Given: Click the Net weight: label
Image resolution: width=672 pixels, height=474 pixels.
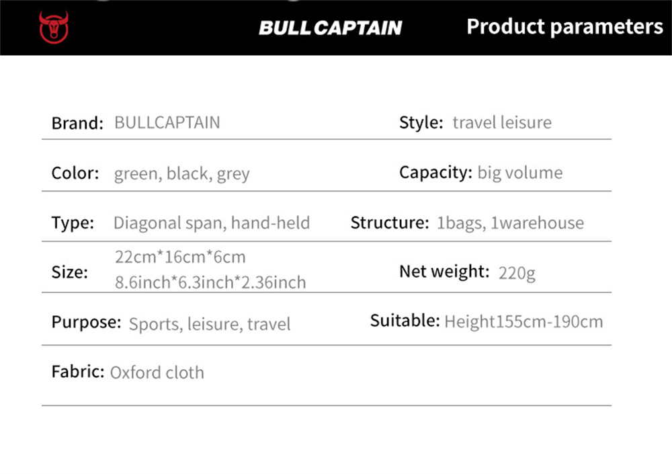Looking at the screenshot, I should tap(444, 272).
